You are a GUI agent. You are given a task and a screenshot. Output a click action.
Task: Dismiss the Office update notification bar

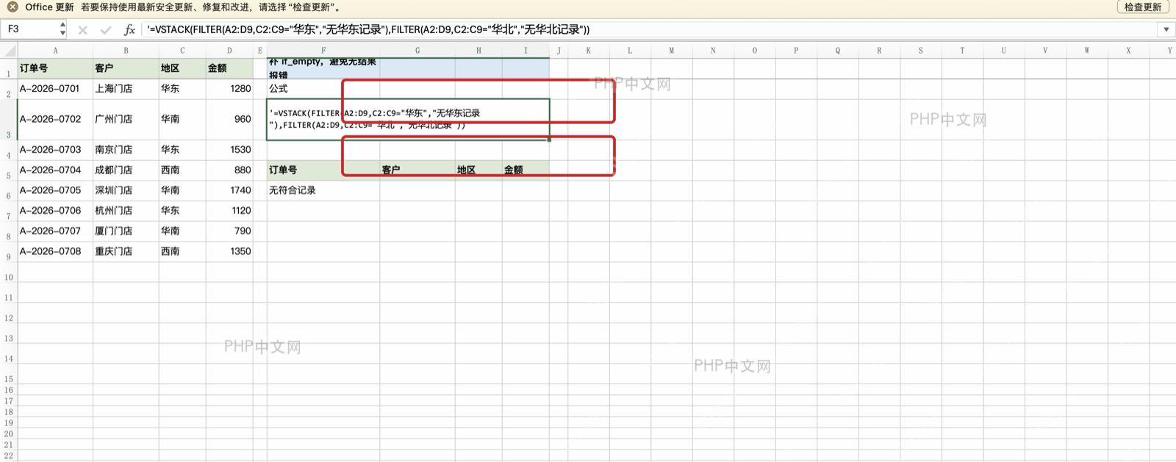pyautogui.click(x=12, y=7)
